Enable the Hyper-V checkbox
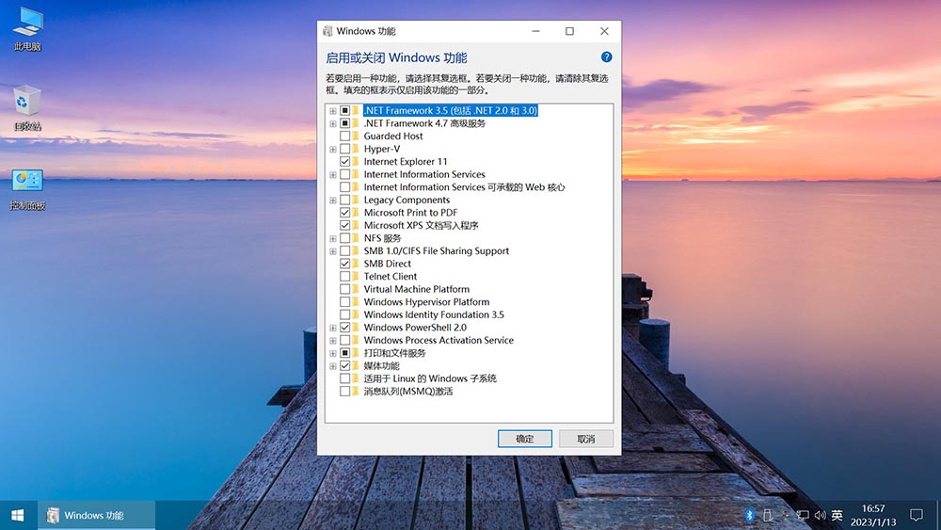This screenshot has height=530, width=941. (345, 149)
